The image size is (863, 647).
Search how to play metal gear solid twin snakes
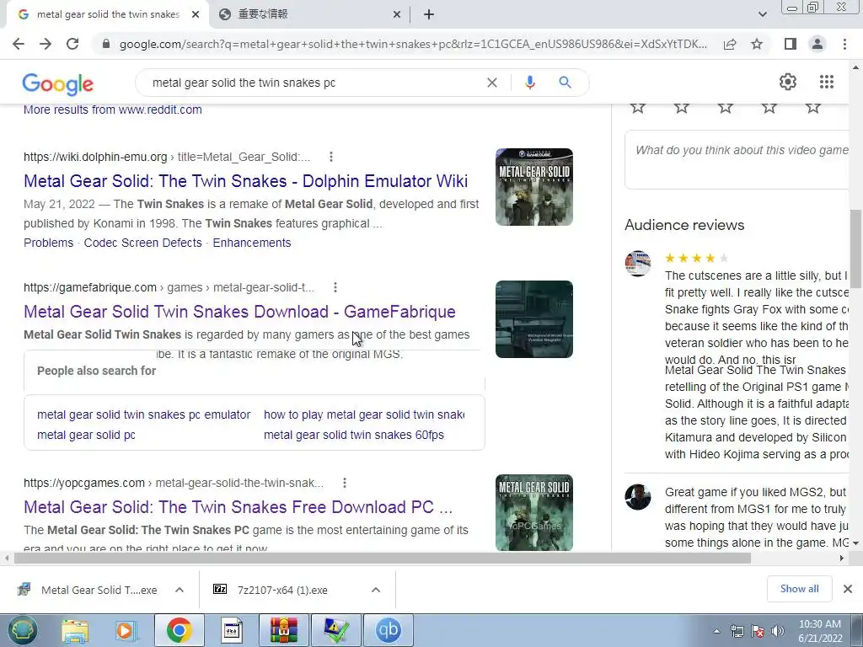pyautogui.click(x=364, y=414)
